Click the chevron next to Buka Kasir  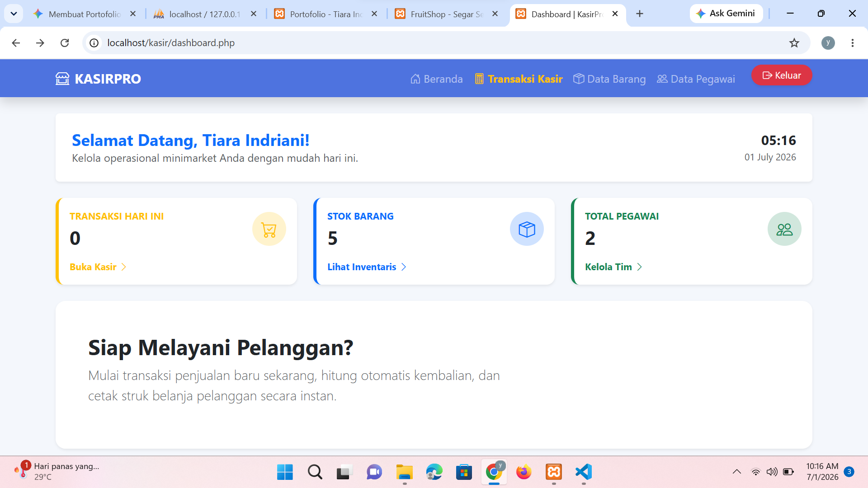pos(123,267)
